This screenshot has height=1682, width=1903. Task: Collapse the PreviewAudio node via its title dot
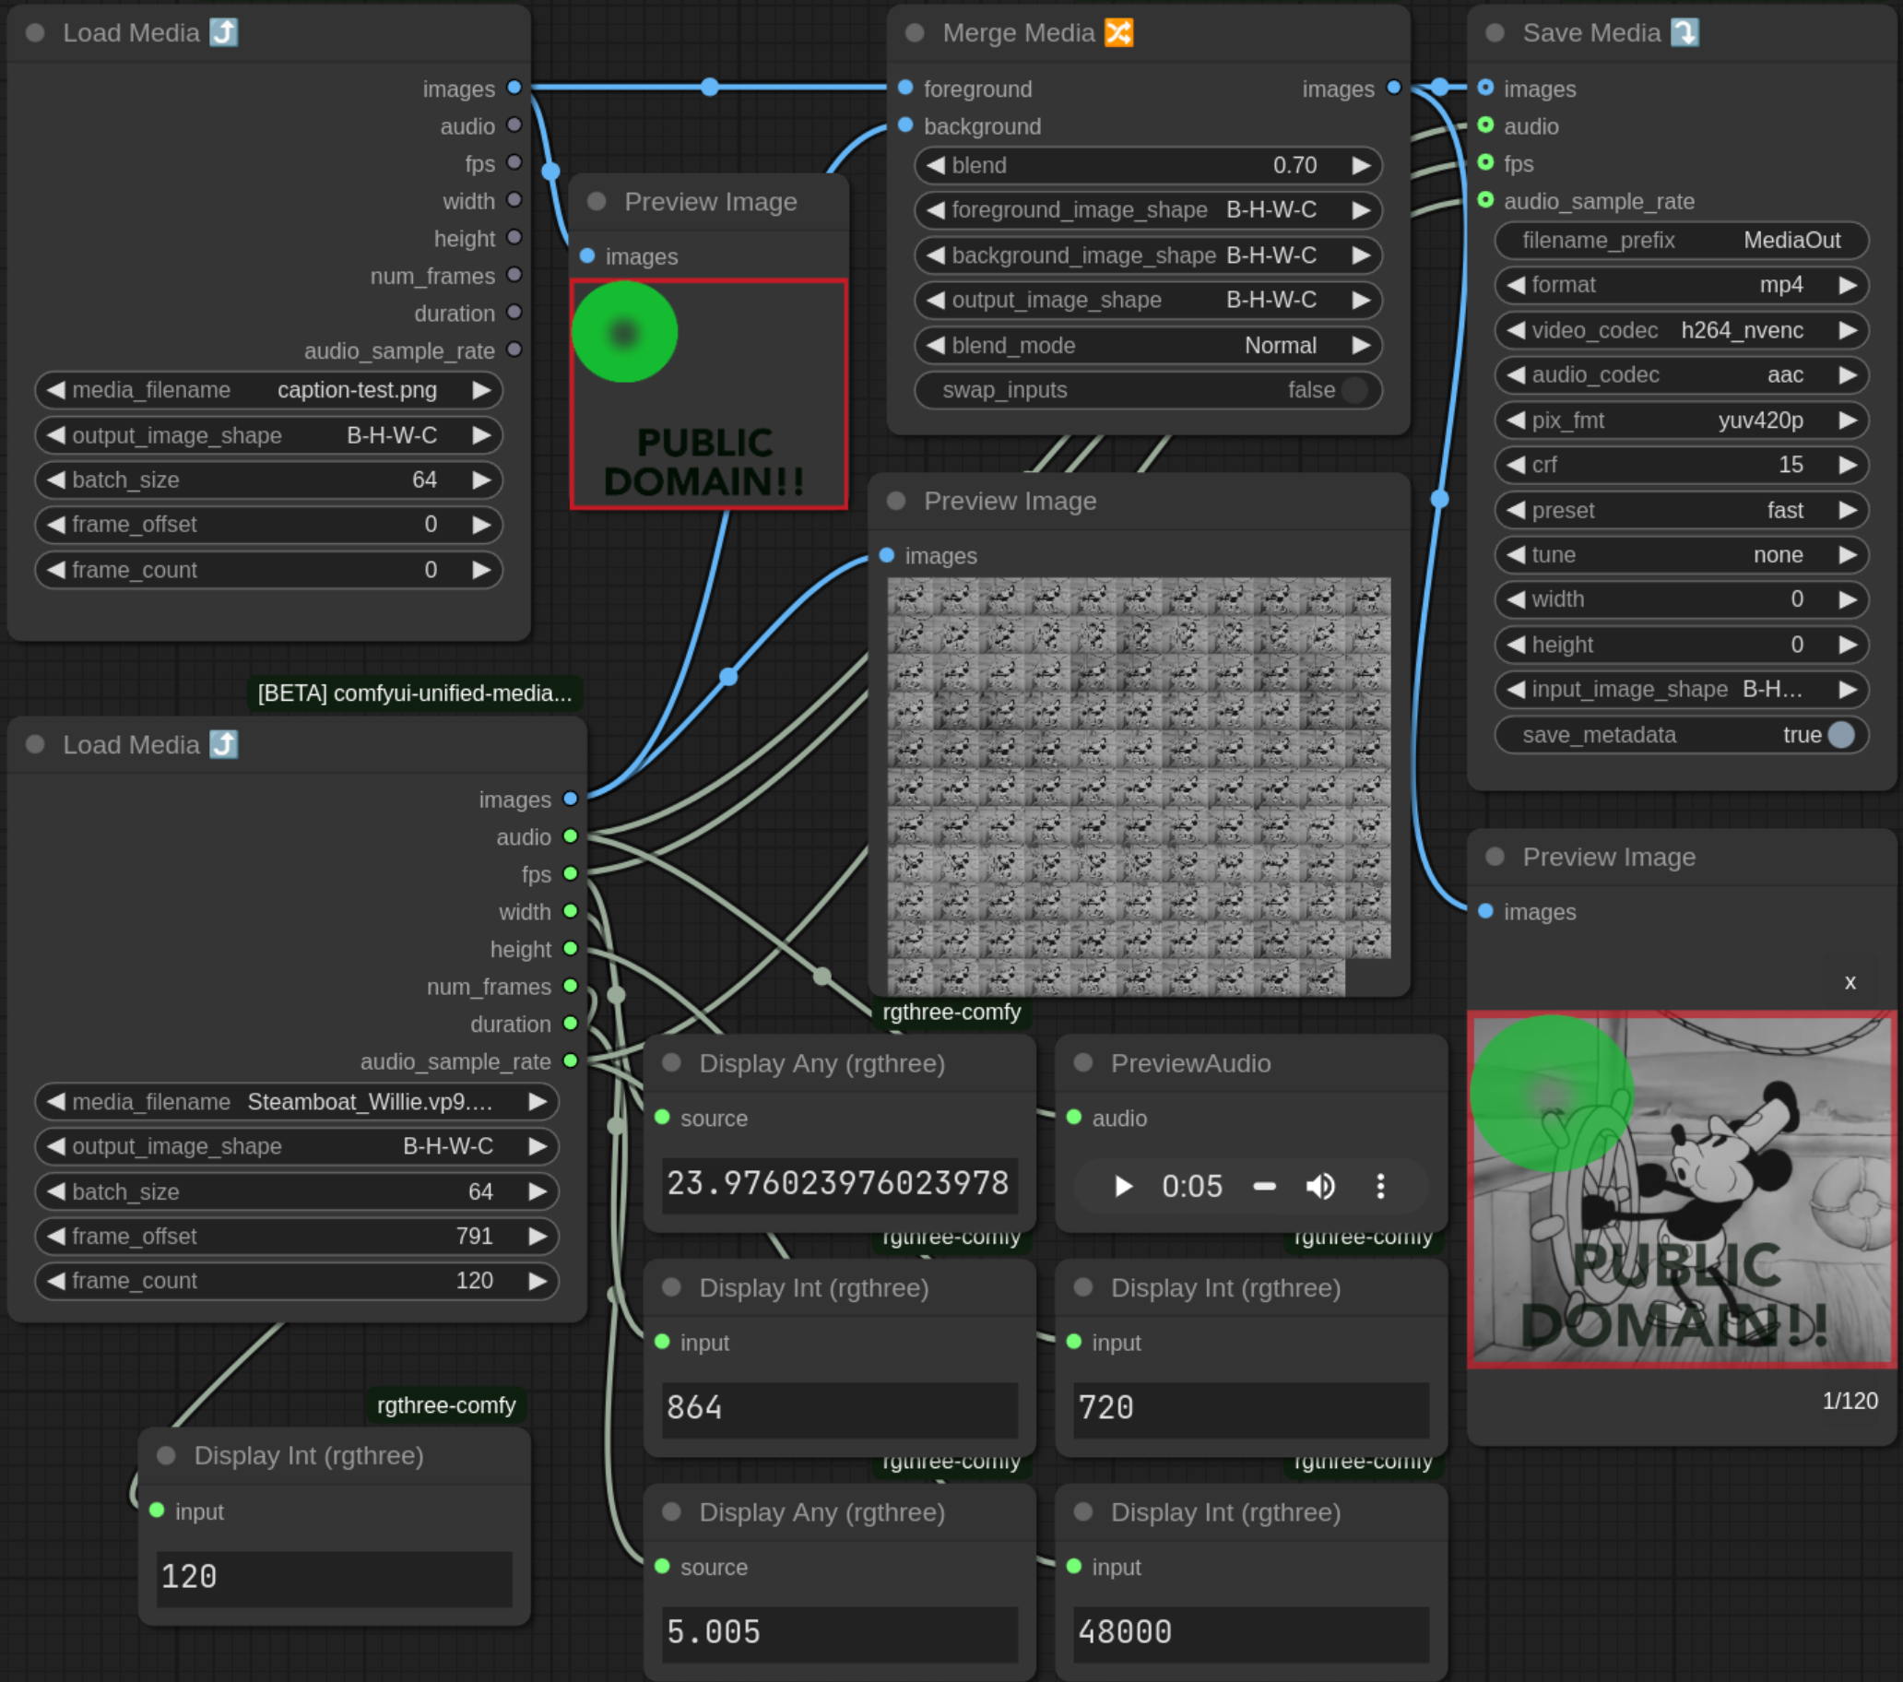tap(1082, 1062)
